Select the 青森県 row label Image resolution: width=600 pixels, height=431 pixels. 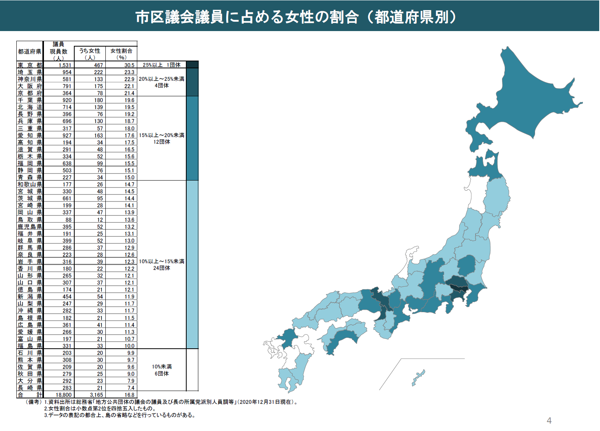[x=30, y=177]
